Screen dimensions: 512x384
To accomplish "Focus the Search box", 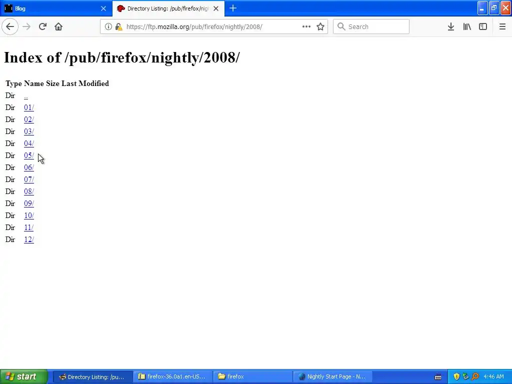I will [371, 27].
